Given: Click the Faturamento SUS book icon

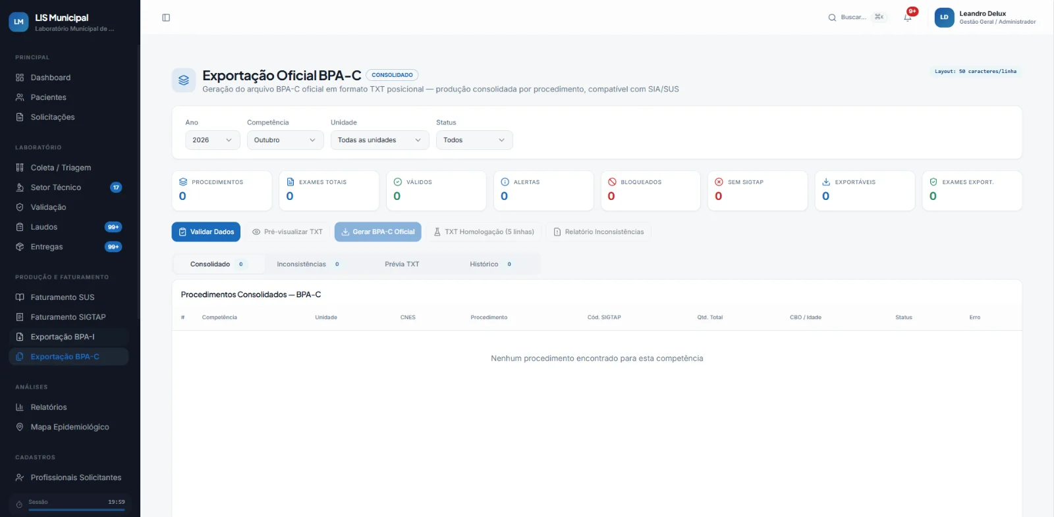Looking at the screenshot, I should (x=20, y=297).
